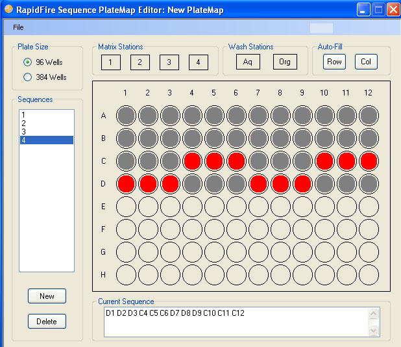
Task: Click the Aq wash station button
Action: pyautogui.click(x=248, y=62)
